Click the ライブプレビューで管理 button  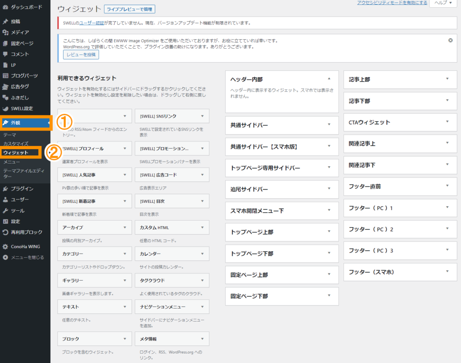point(129,9)
